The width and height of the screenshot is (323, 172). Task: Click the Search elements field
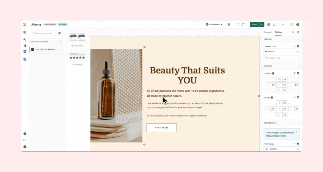(x=43, y=33)
